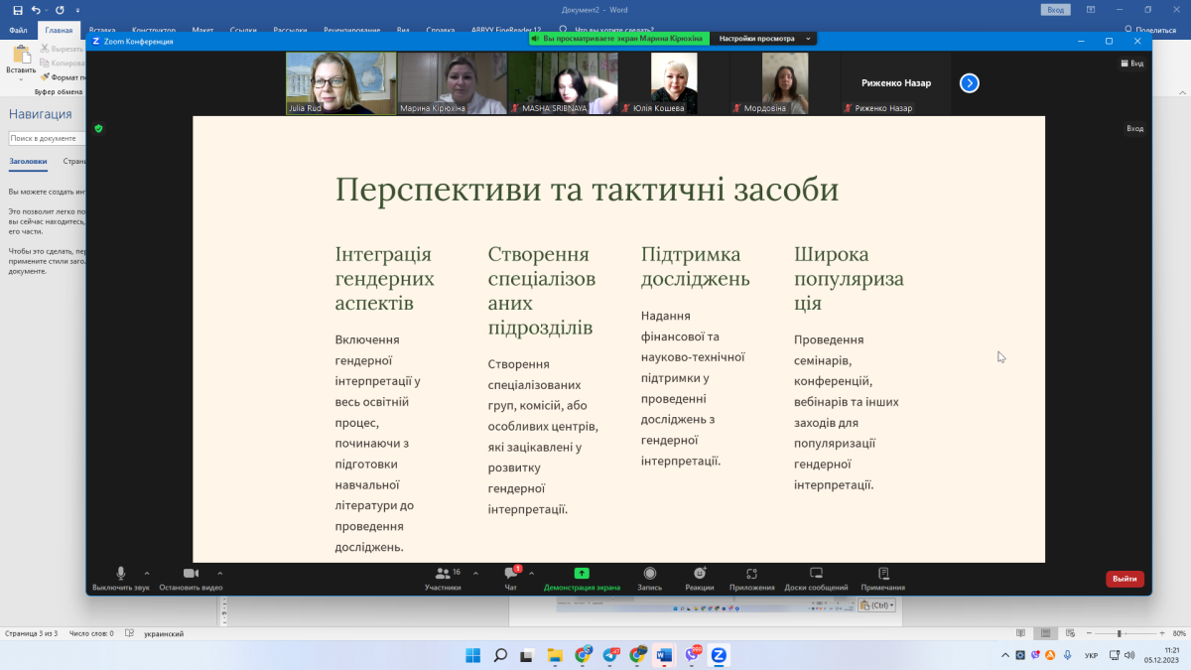This screenshot has height=670, width=1191.
Task: Mute microphone with Выключить звук
Action: (121, 574)
